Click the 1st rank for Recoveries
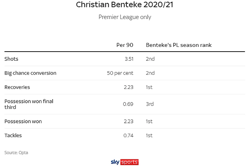Screen dimensions: 248x167 [x=149, y=87]
